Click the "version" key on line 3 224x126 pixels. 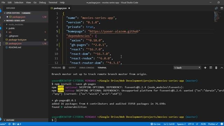tap(75, 22)
